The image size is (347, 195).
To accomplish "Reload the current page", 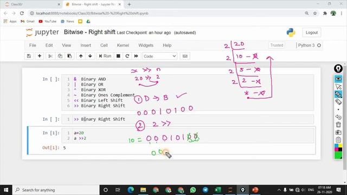I will 22,13.
